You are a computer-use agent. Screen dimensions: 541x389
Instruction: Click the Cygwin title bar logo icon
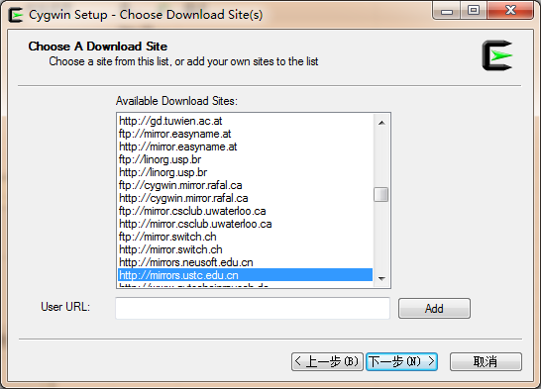coord(16,15)
